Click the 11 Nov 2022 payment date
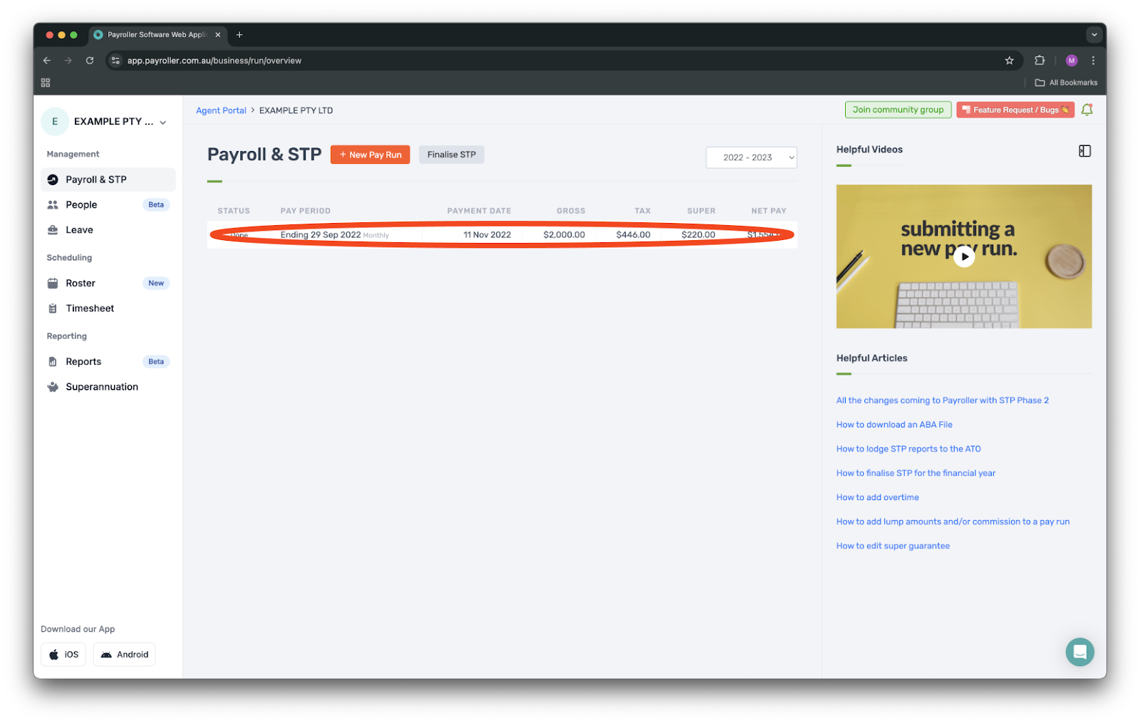Screen dimensions: 1140x723 click(x=487, y=235)
